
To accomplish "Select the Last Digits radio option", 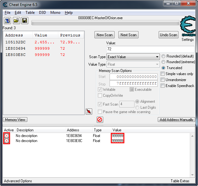I will (137, 107).
